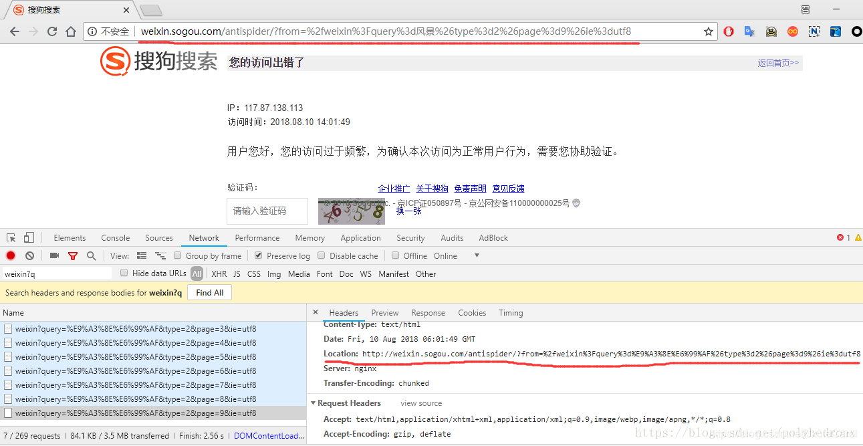Collapse the Request Headers section
Screen dimensions: 863x446
click(x=314, y=403)
